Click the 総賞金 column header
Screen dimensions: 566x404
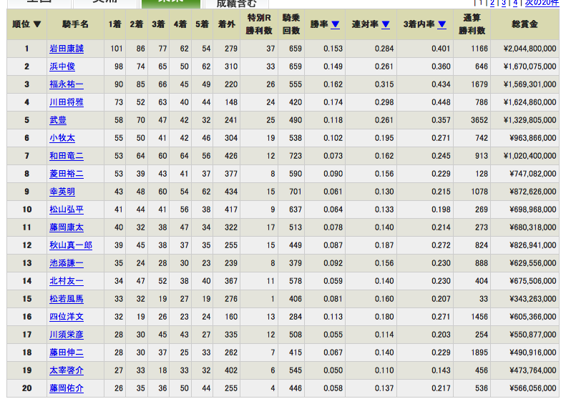click(x=524, y=24)
